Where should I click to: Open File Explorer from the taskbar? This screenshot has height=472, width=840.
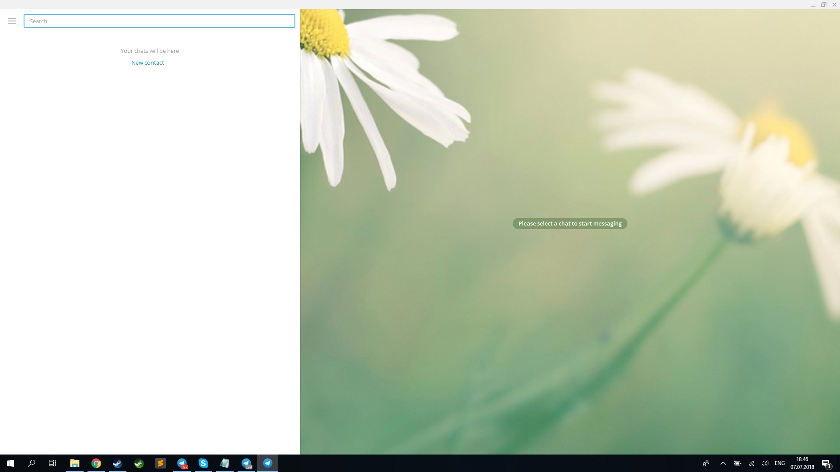(x=75, y=463)
